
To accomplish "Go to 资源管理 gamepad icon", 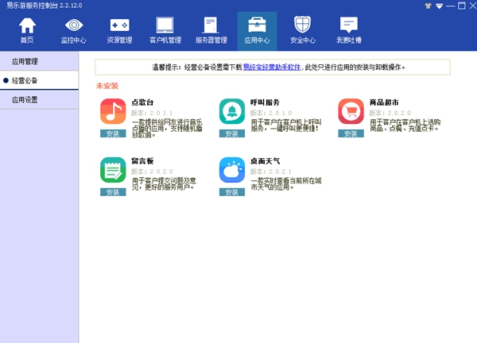I will point(119,30).
